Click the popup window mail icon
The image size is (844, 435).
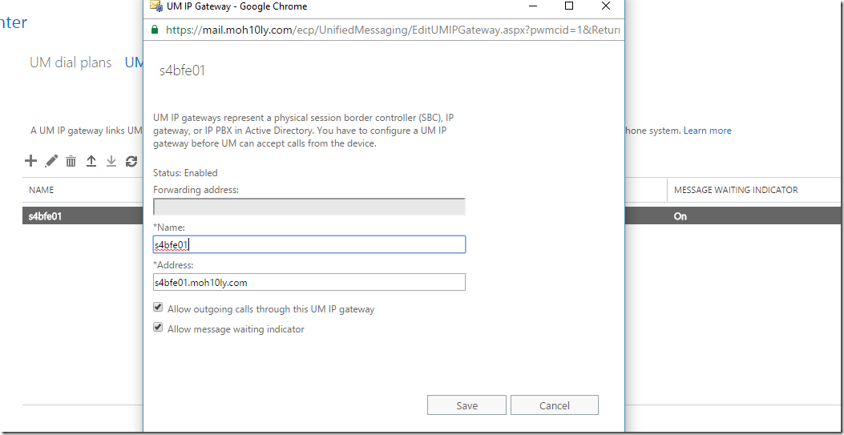[x=155, y=6]
